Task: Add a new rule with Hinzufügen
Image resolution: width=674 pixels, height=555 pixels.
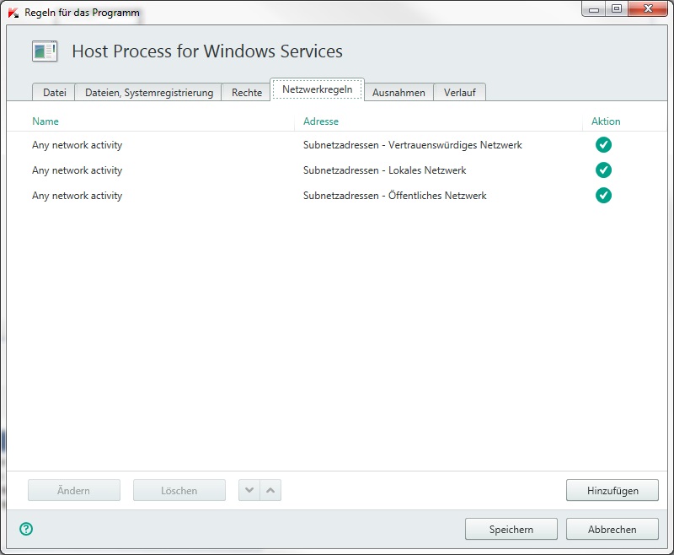Action: [612, 490]
